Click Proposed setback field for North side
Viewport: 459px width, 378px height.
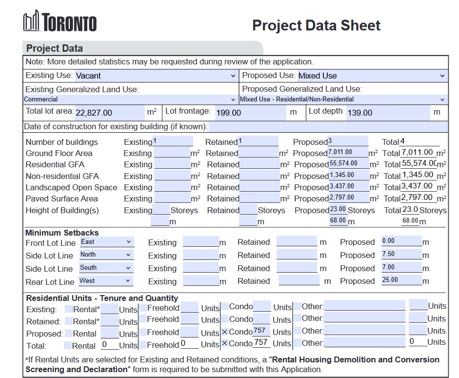401,255
